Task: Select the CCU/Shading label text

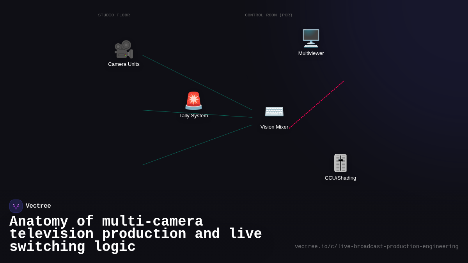Action: coord(340,178)
